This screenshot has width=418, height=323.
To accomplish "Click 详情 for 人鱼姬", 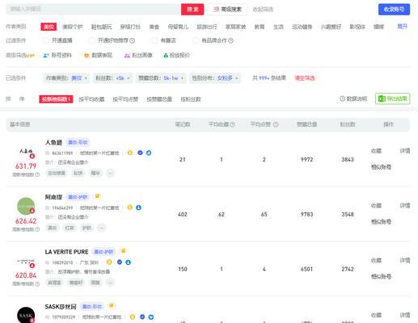I will [x=405, y=151].
